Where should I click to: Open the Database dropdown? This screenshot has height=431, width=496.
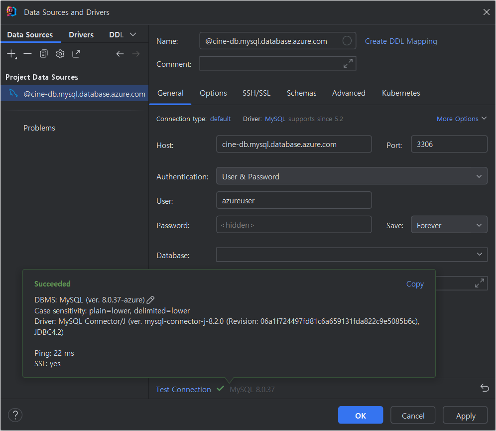point(352,255)
